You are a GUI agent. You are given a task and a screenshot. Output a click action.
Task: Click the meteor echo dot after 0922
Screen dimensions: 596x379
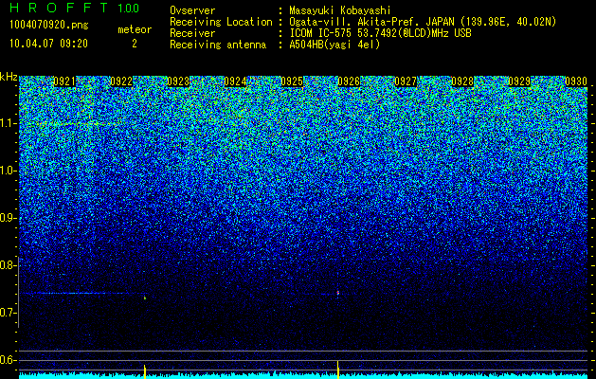(x=145, y=298)
